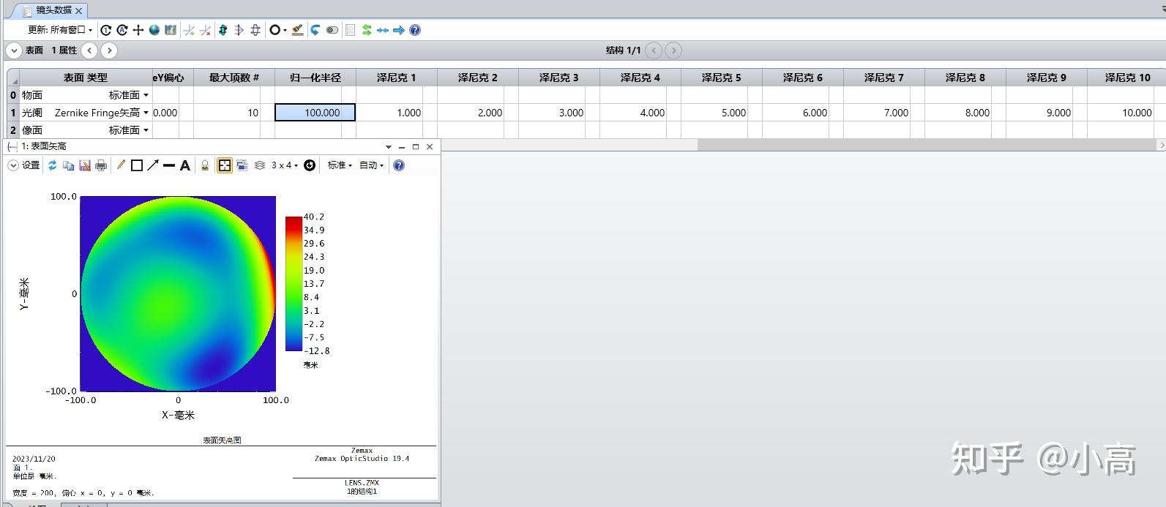Open help in surface sag window
Viewport: 1166px width, 507px height.
(399, 165)
